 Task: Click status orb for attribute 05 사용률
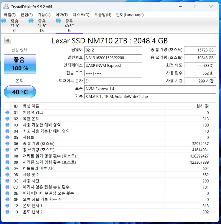click(x=7, y=137)
